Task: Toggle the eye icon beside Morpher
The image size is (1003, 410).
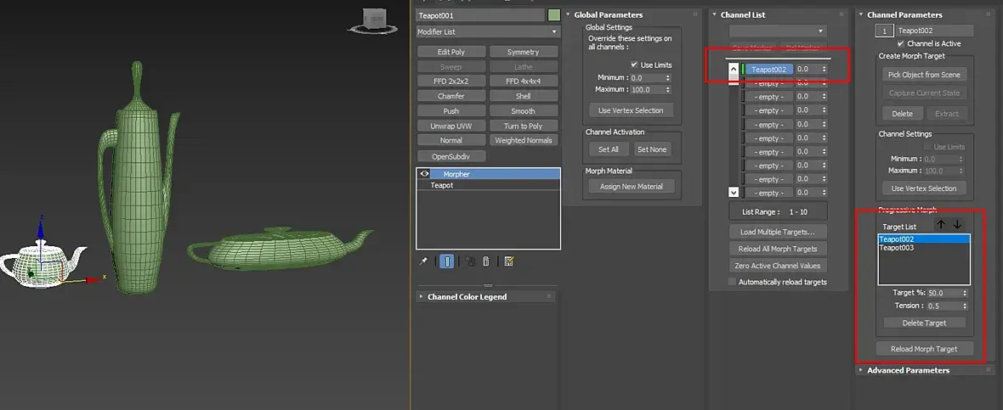Action: (x=424, y=174)
